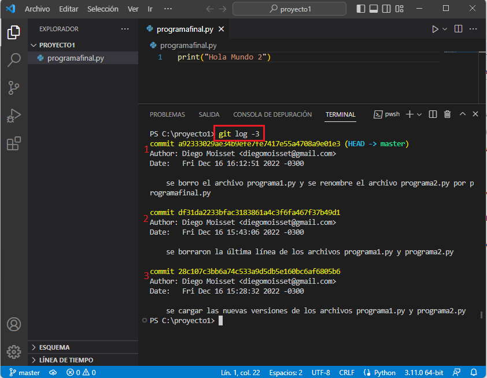Screen dimensions: 487x378
Task: Customize layout icon in title bar
Action: tap(400, 9)
